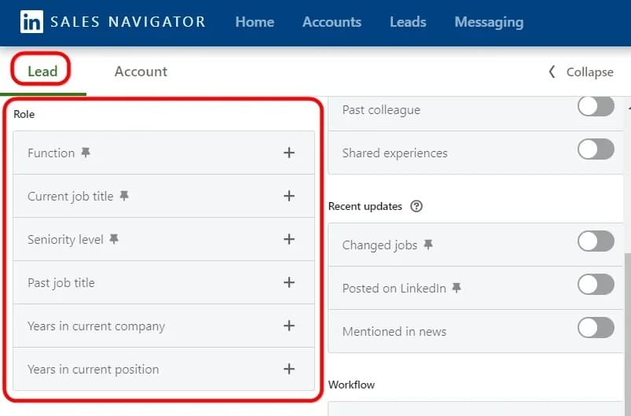
Task: Expand the Function filter plus sign
Action: pyautogui.click(x=289, y=153)
